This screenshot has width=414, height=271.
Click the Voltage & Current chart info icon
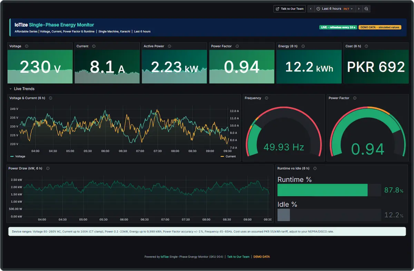pos(50,98)
